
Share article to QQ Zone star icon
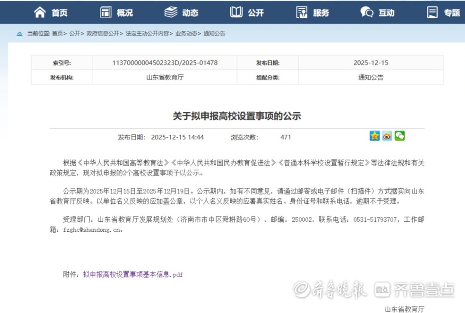[374, 136]
